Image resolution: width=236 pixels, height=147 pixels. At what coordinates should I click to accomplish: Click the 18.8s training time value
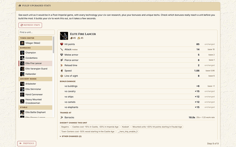tap(192, 117)
